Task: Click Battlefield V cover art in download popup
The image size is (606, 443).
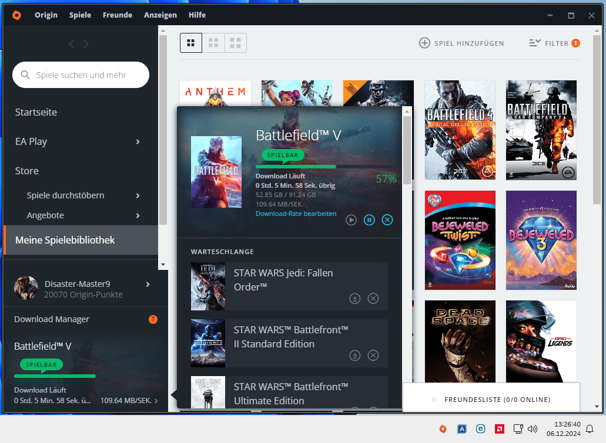Action: (x=216, y=172)
